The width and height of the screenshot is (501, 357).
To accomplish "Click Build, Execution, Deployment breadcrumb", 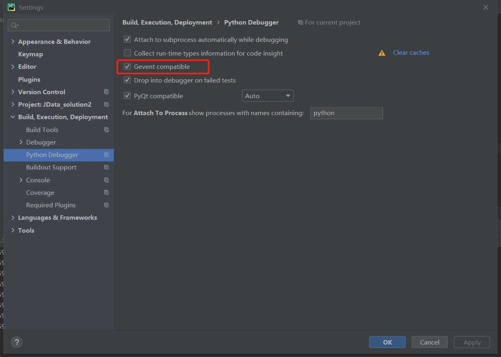I will (x=167, y=23).
